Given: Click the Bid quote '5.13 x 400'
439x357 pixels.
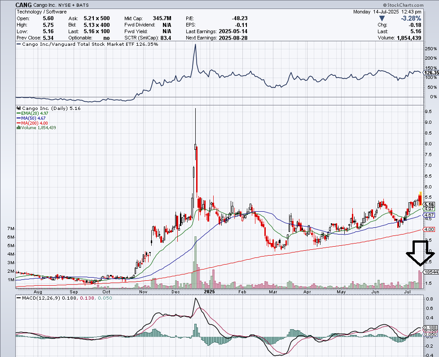Looking at the screenshot, I should coord(97,25).
